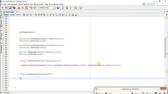Click the stop macro recording square icon
Viewport: 168px width, 94px height.
(x=69, y=15)
